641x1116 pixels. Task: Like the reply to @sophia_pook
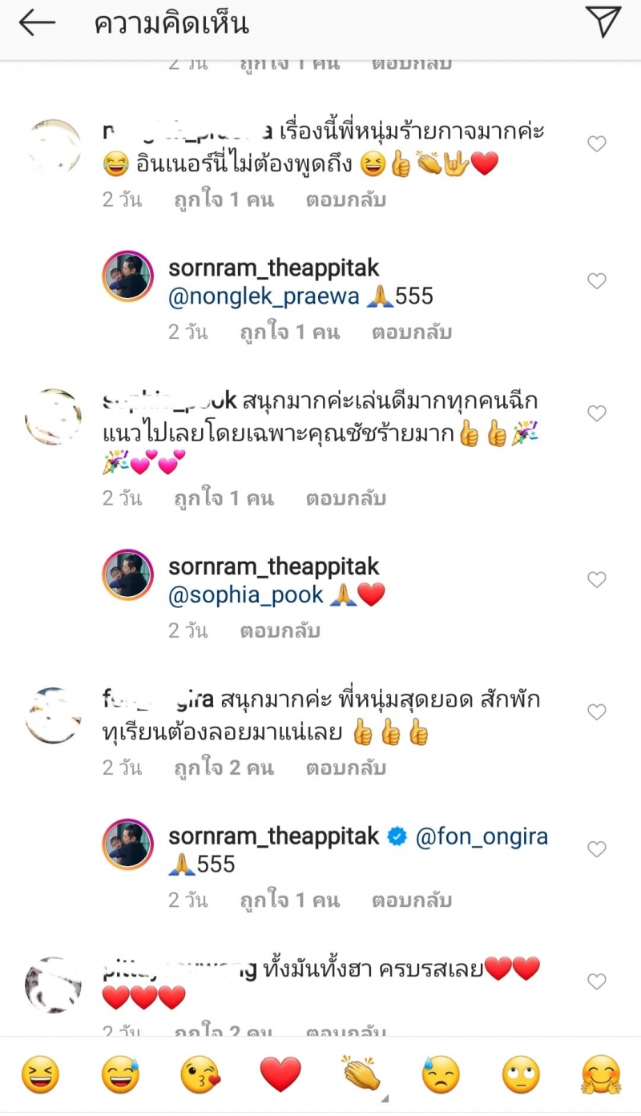tap(597, 579)
